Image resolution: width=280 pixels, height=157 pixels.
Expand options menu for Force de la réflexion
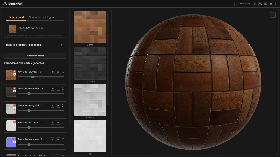click(x=58, y=89)
